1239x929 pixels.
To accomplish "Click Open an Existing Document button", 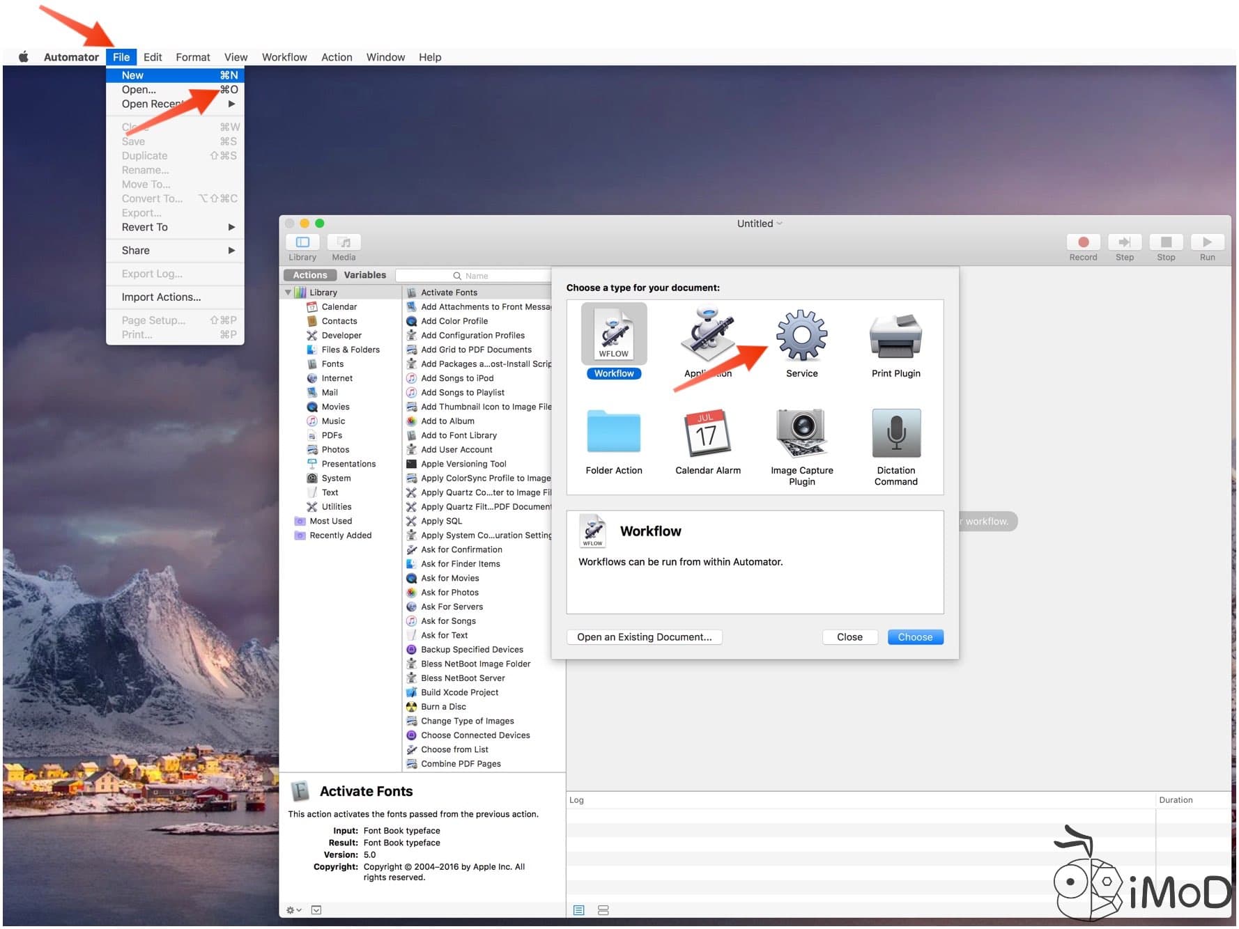I will (x=643, y=637).
